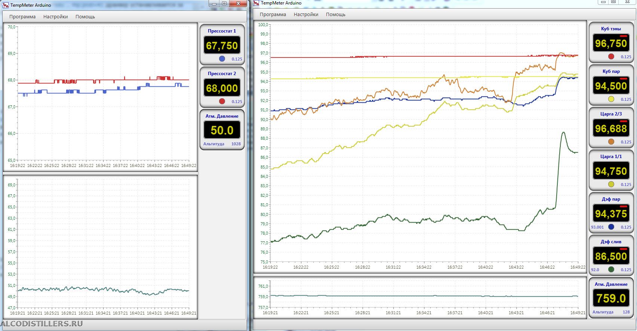Click the Царга 2/3 label
The width and height of the screenshot is (637, 331).
[611, 114]
